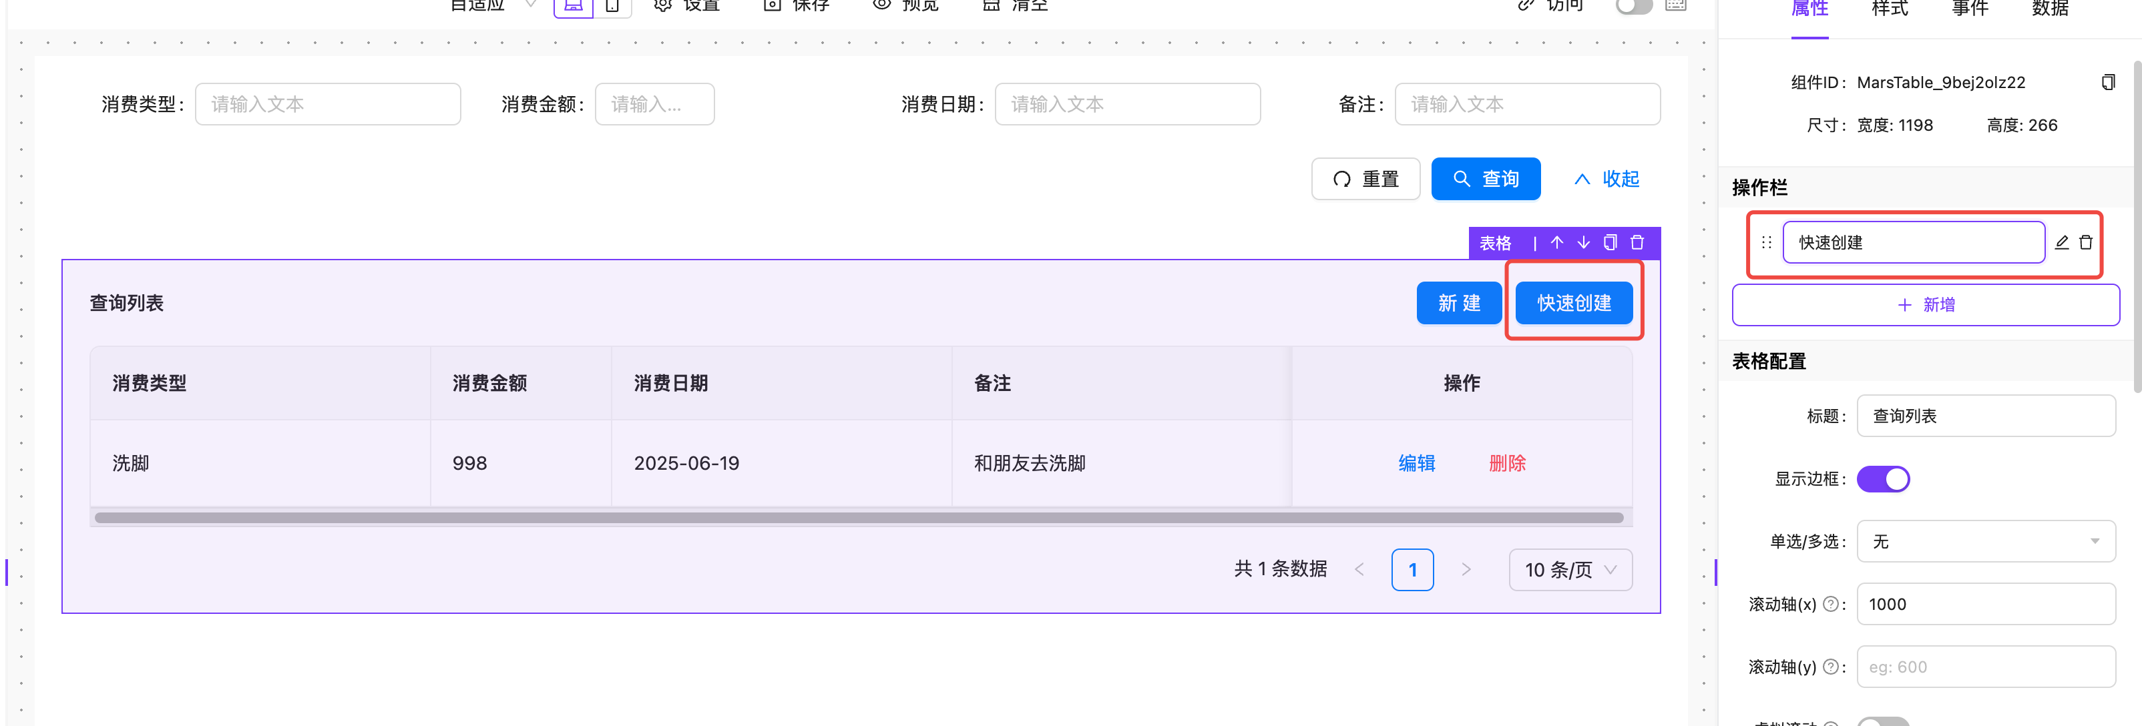Viewport: 2142px width, 726px height.
Task: Collapse the search form with 收起
Action: click(x=1606, y=179)
